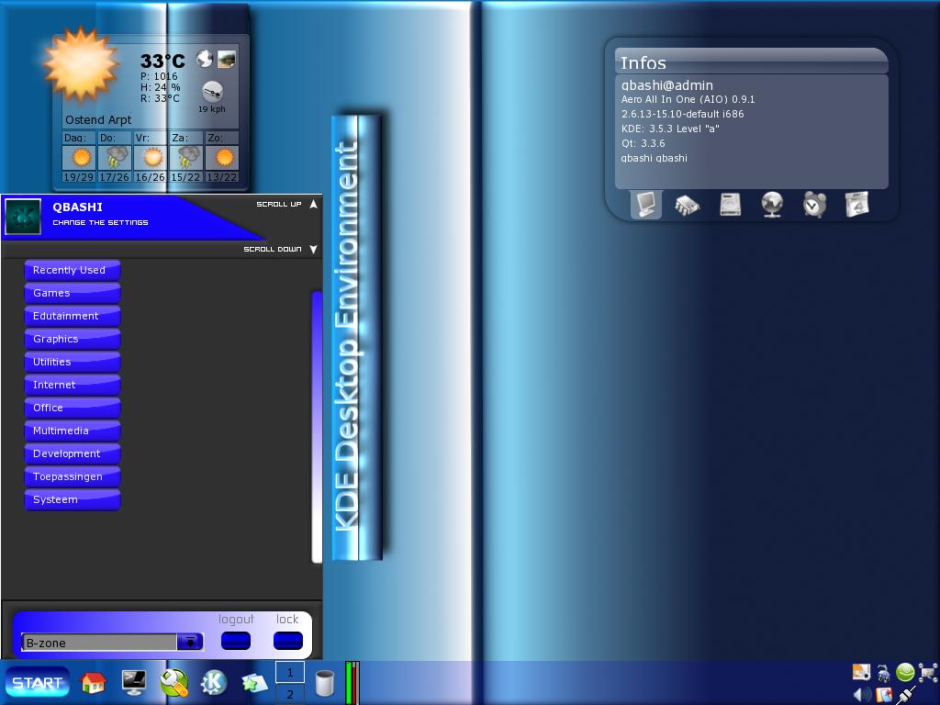Click the Zo: sunny forecast icon
Image resolution: width=940 pixels, height=705 pixels.
pyautogui.click(x=223, y=158)
